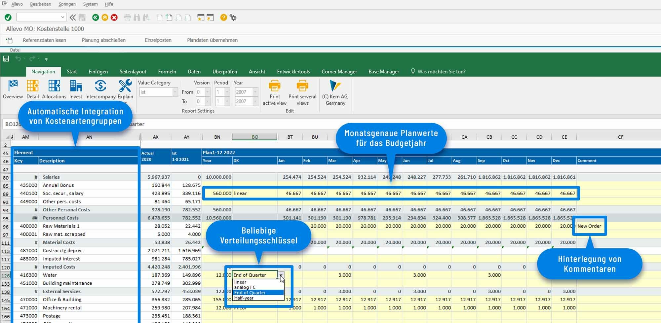
Task: Open the Allocations view icon
Action: point(54,89)
